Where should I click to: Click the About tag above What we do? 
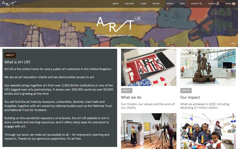click(x=126, y=90)
